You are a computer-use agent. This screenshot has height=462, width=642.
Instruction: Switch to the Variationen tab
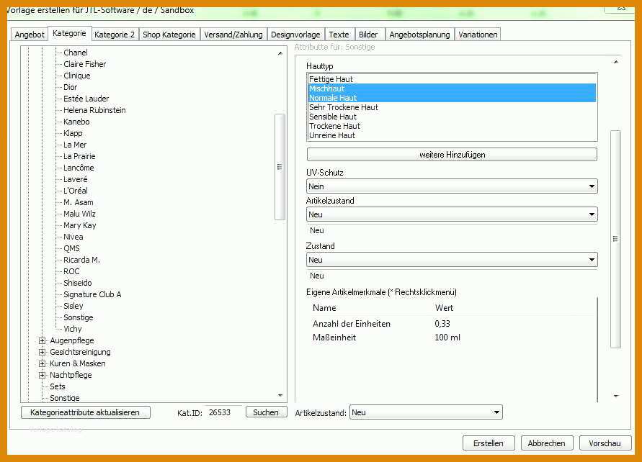point(478,35)
